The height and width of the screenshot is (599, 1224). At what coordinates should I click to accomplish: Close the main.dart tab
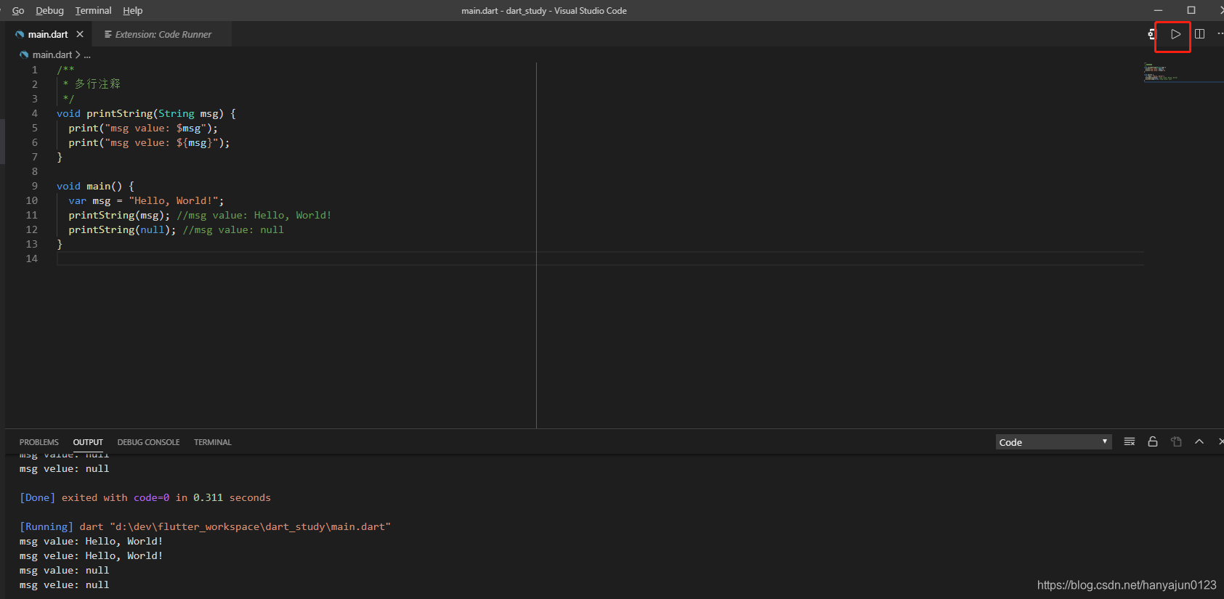click(x=80, y=34)
